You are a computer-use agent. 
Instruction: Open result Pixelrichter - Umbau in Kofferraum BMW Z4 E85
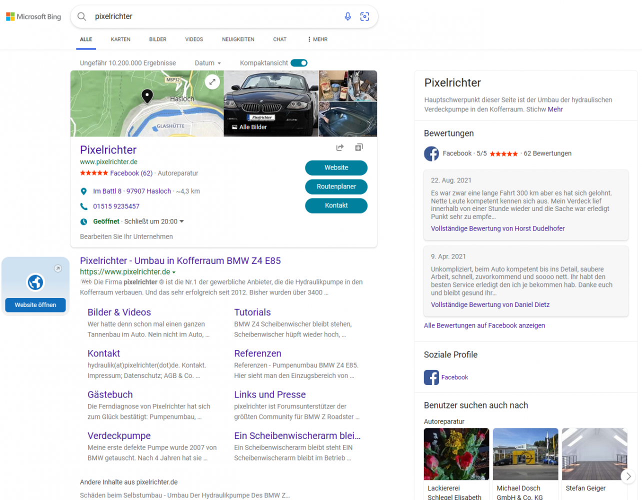click(180, 261)
